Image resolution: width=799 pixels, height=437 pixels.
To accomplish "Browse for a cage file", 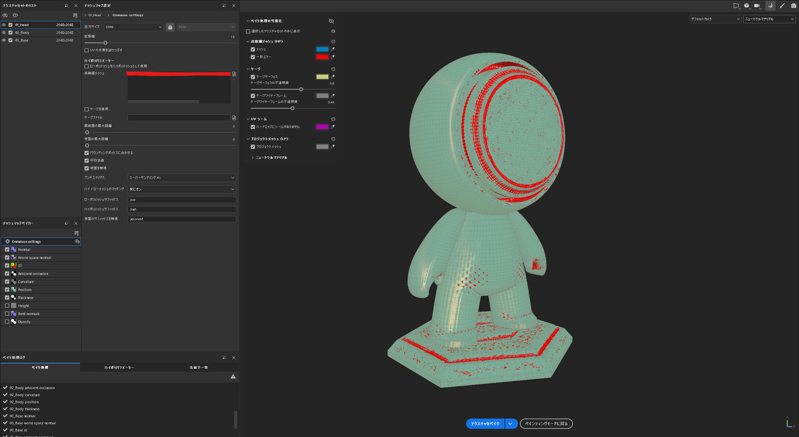I will pos(234,118).
